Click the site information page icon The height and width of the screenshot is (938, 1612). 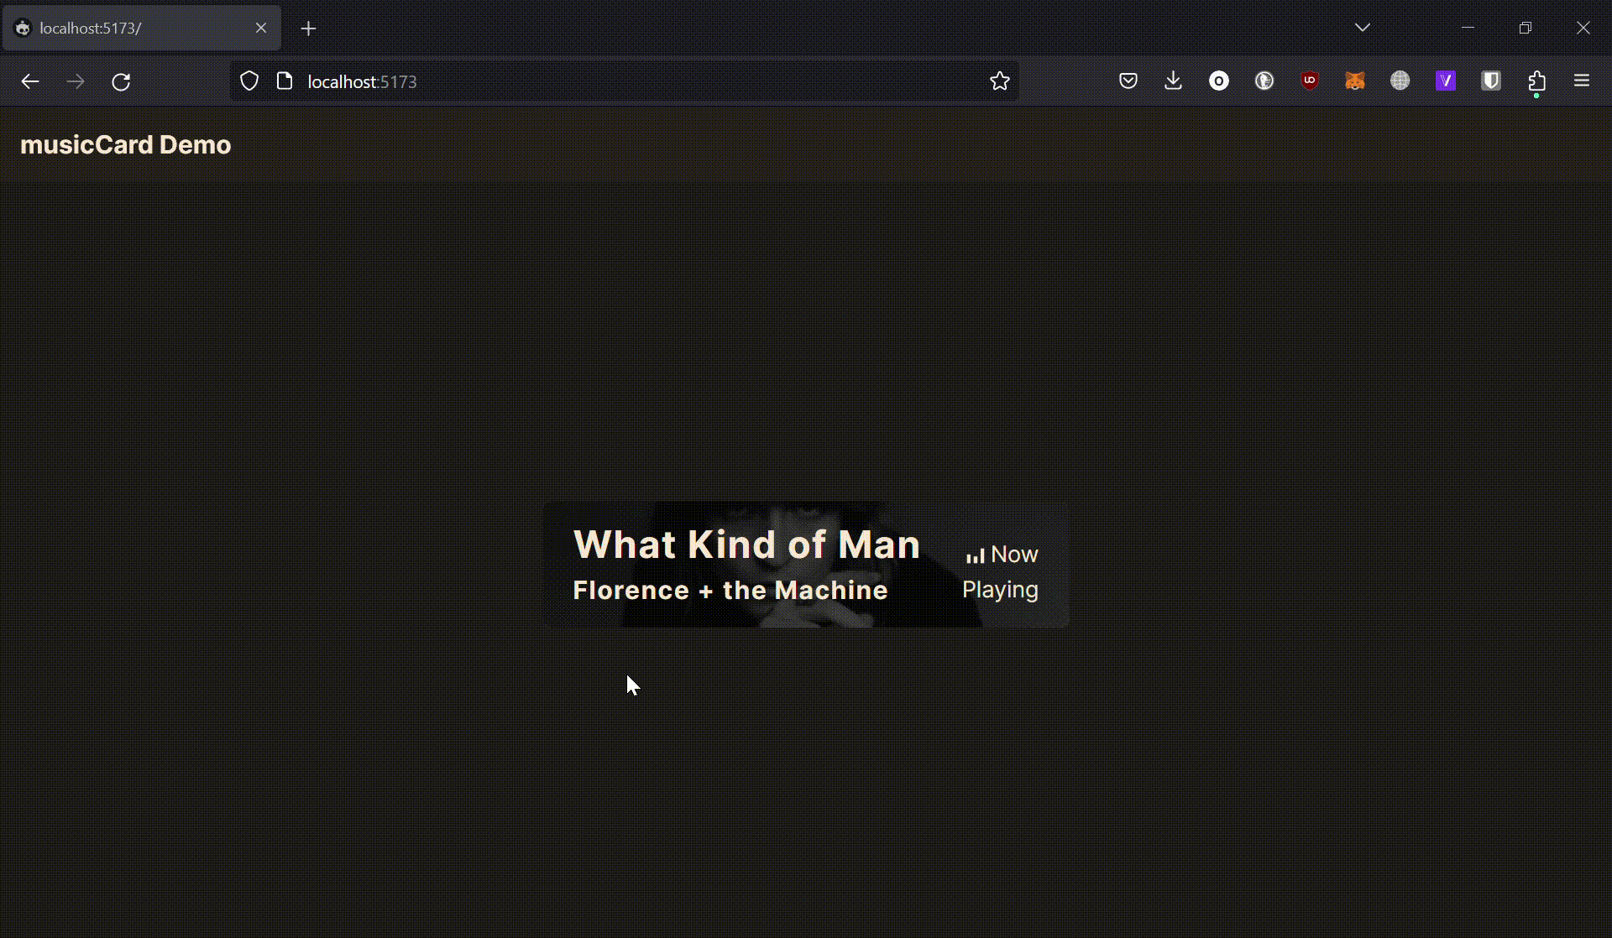click(285, 81)
